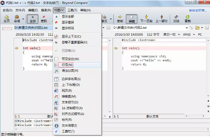The image size is (210, 138).
Task: Jump to 下一区段 next section
Action: [146, 19]
